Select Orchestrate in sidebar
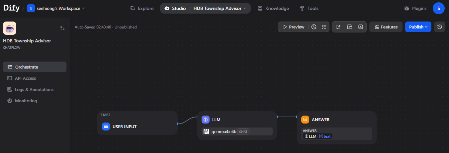Screen dimensions: 449x153 click(35, 67)
